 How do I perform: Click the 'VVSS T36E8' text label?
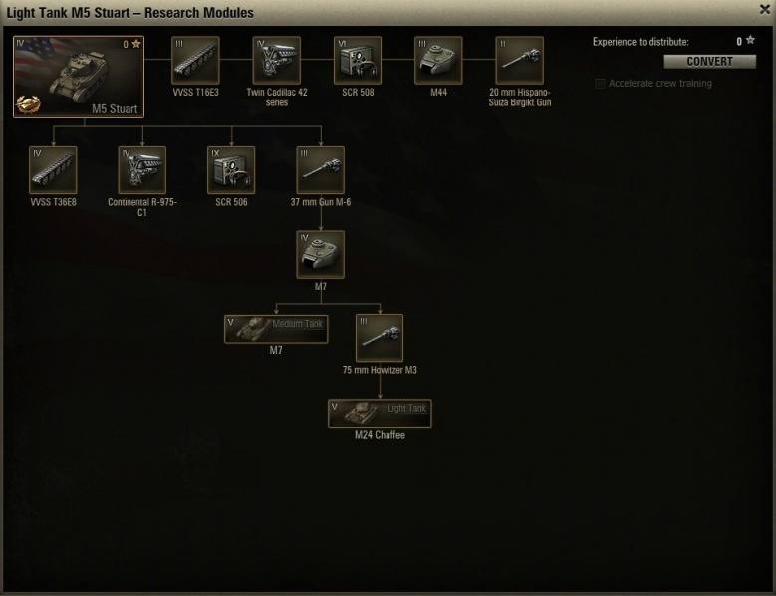53,202
